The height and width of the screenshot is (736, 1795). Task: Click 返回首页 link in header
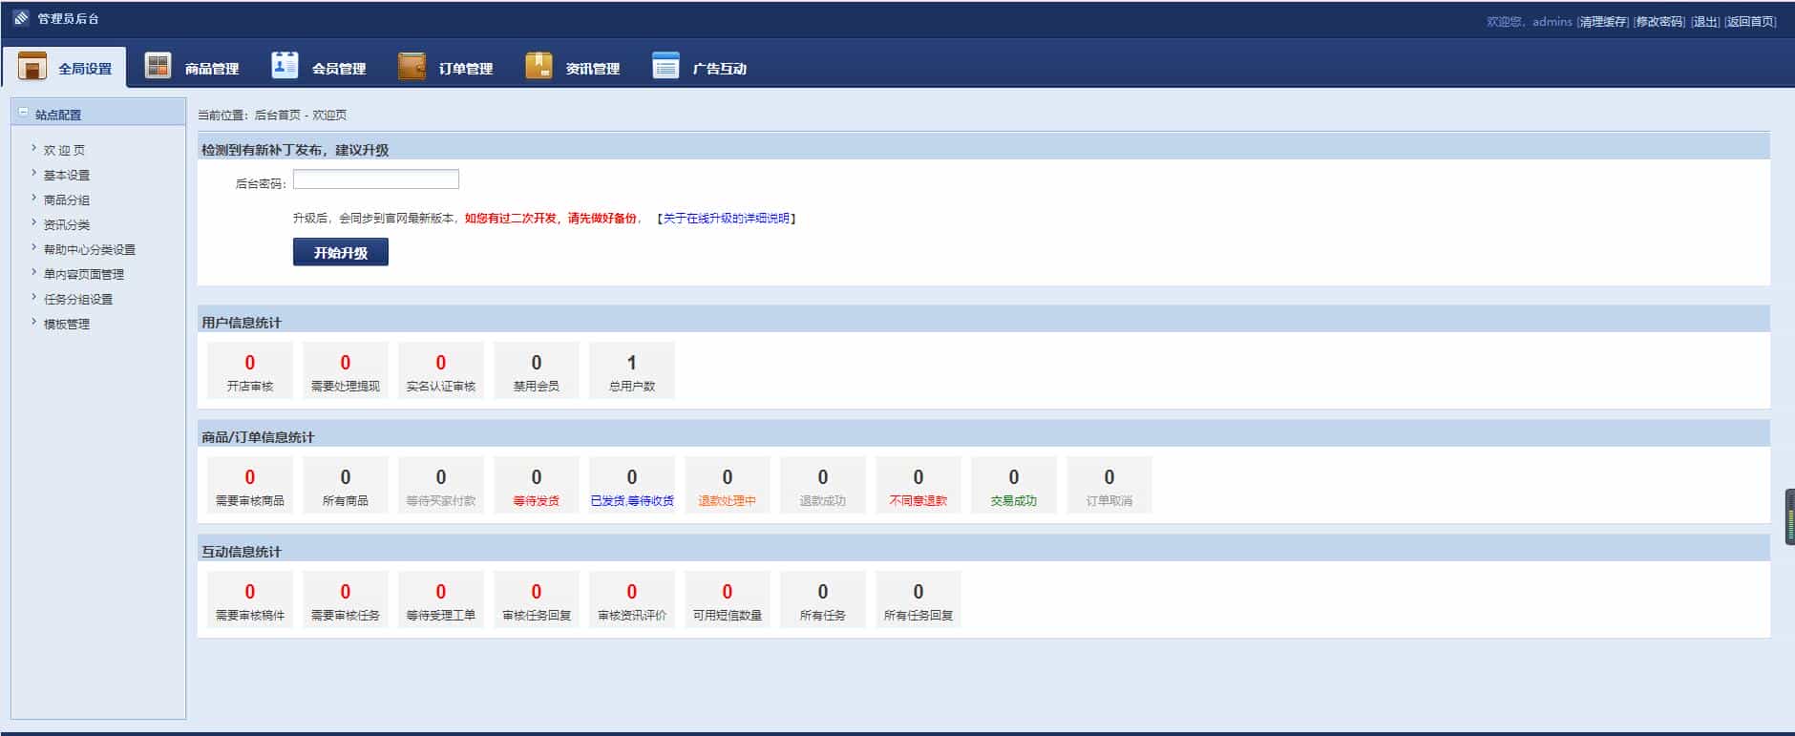1751,22
